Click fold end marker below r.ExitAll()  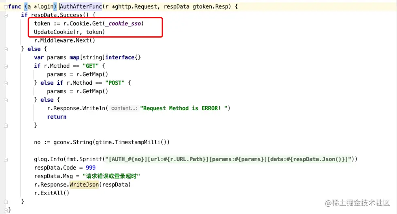click(x=6, y=202)
